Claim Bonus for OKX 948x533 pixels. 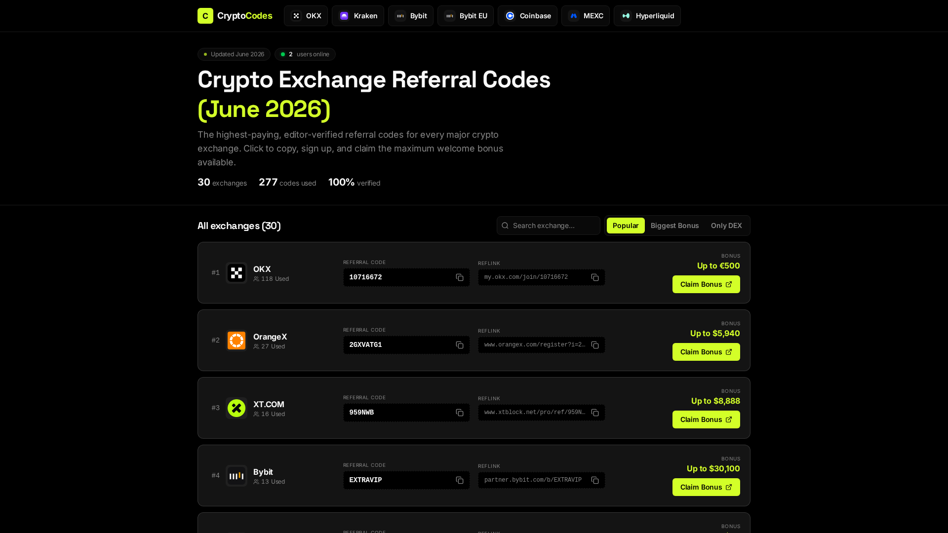706,284
